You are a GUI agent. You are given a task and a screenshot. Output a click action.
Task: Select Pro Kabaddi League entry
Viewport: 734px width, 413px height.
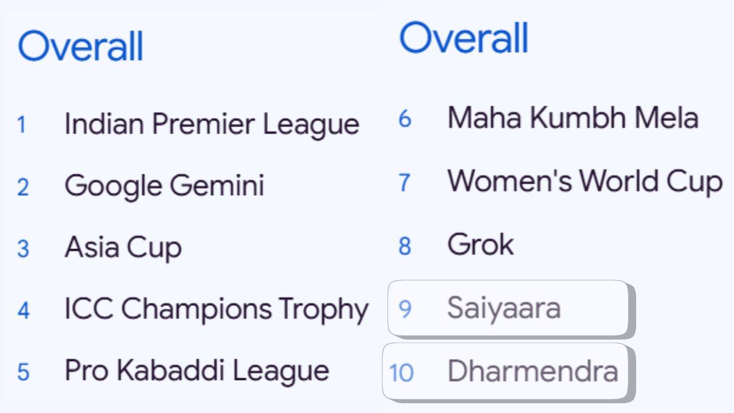pyautogui.click(x=196, y=371)
